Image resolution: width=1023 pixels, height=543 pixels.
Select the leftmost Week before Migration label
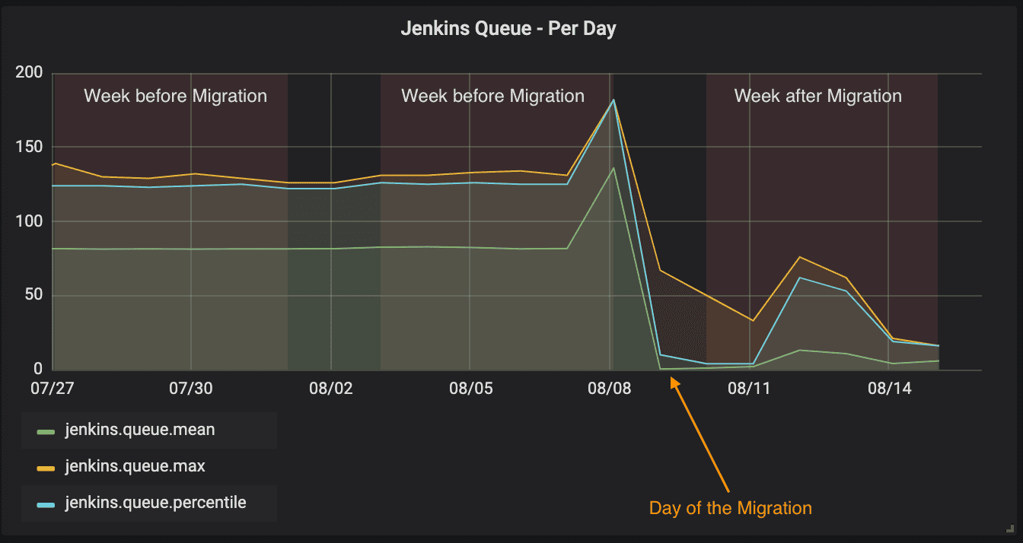[175, 97]
